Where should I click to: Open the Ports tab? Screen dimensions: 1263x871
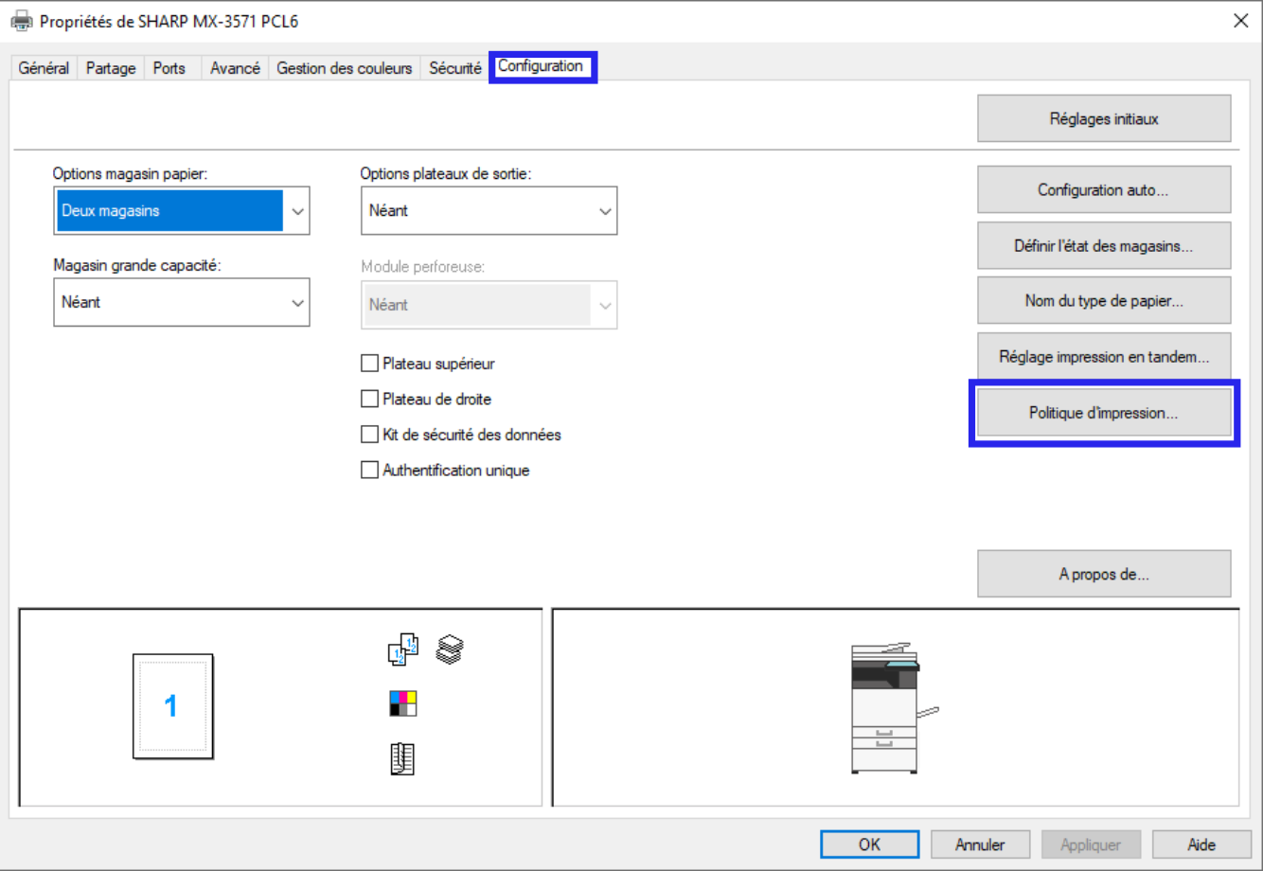(169, 68)
